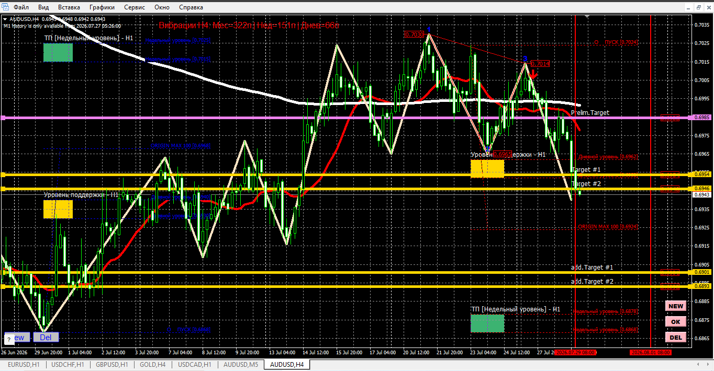The image size is (714, 371).
Task: Click the 0.6954 yellow axis price label
Action: [702, 175]
